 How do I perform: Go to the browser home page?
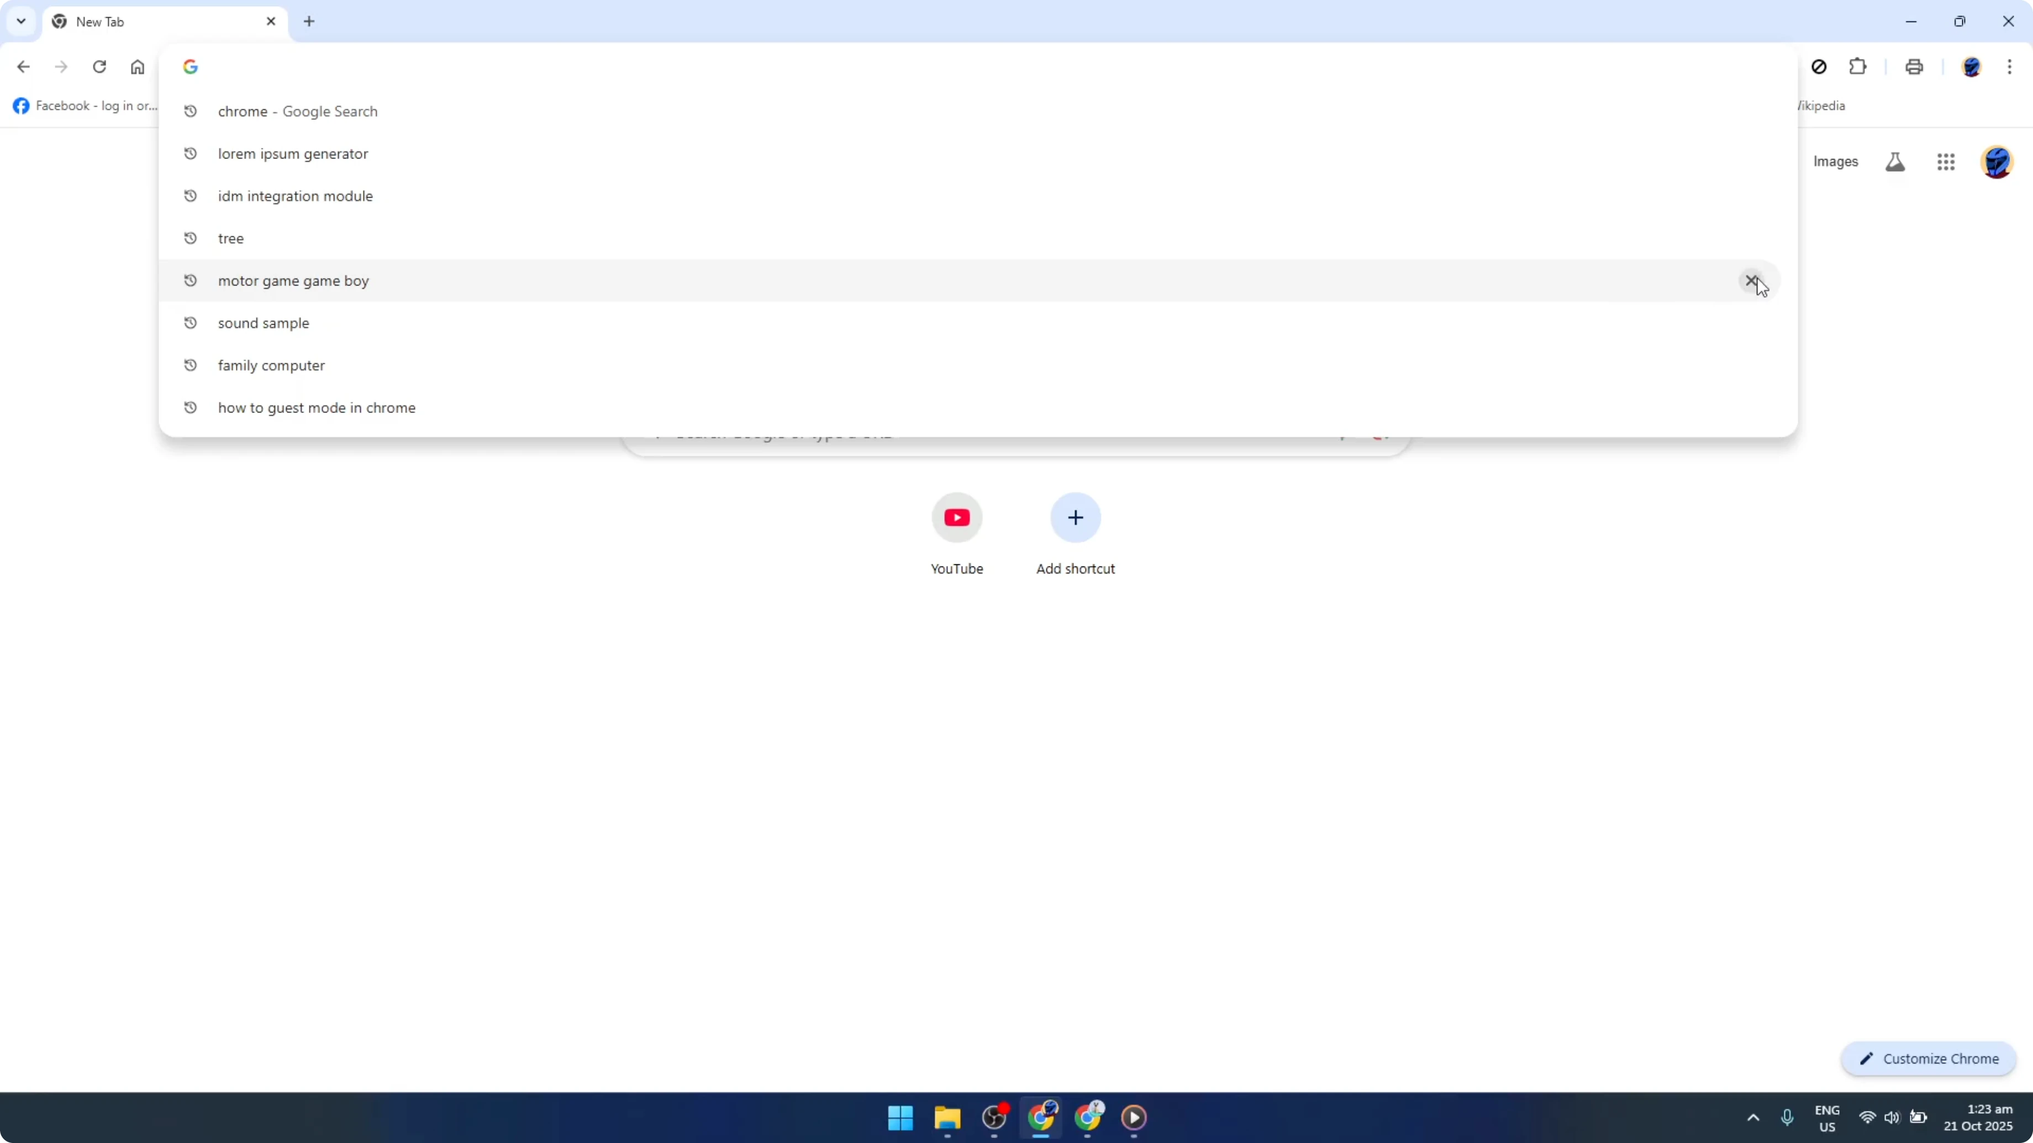pos(138,67)
